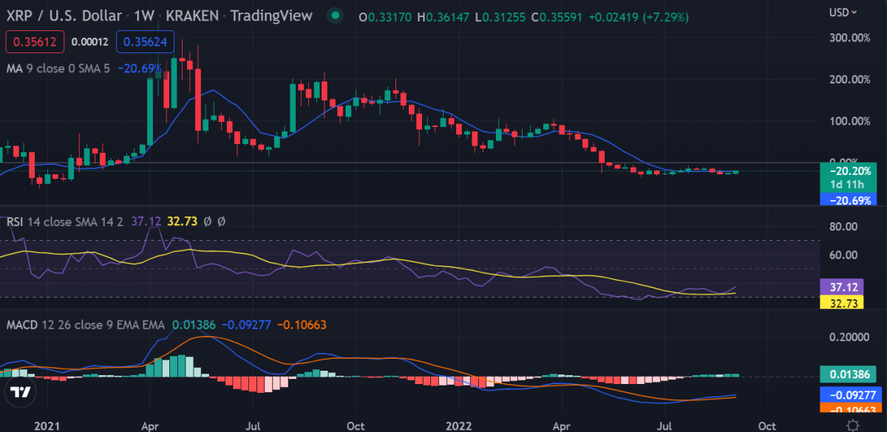Image resolution: width=887 pixels, height=432 pixels.
Task: Click the green −20.20% price label
Action: pyautogui.click(x=849, y=173)
